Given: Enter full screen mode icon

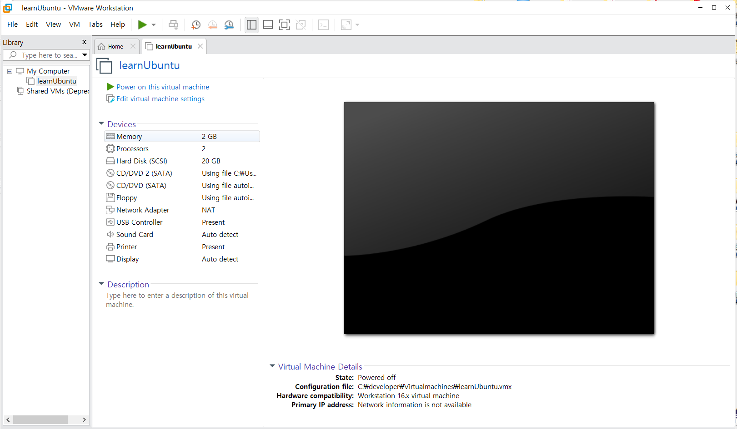Looking at the screenshot, I should [284, 25].
